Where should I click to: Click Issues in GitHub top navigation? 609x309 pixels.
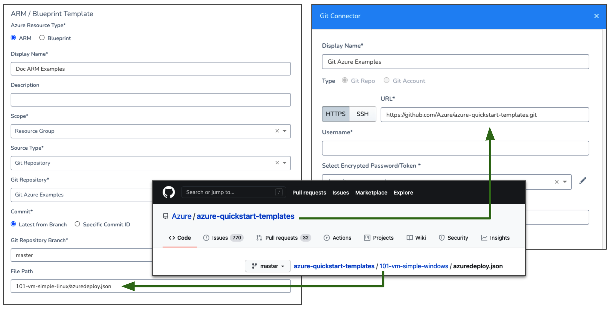coord(340,193)
